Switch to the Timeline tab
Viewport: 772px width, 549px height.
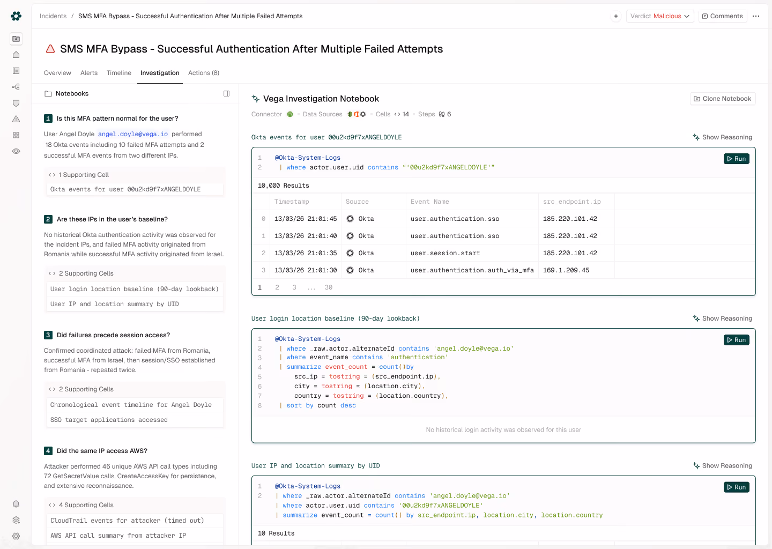(x=119, y=73)
